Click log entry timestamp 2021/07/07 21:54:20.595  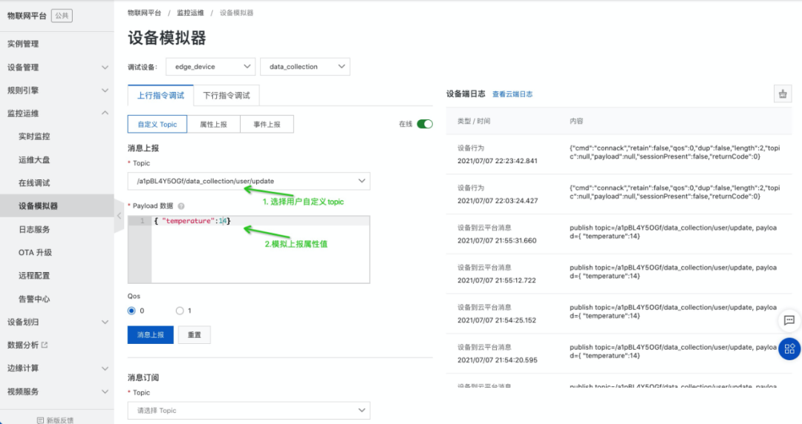pos(497,360)
